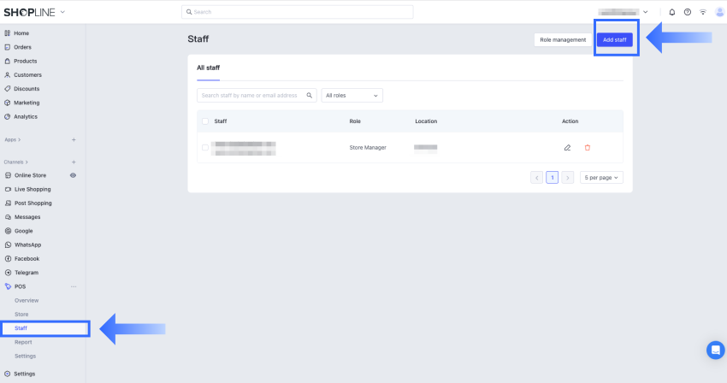Expand the SHOPLINE store switcher chevron
727x383 pixels.
coord(62,12)
